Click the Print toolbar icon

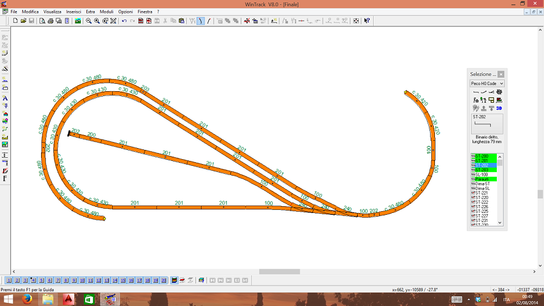click(x=50, y=21)
